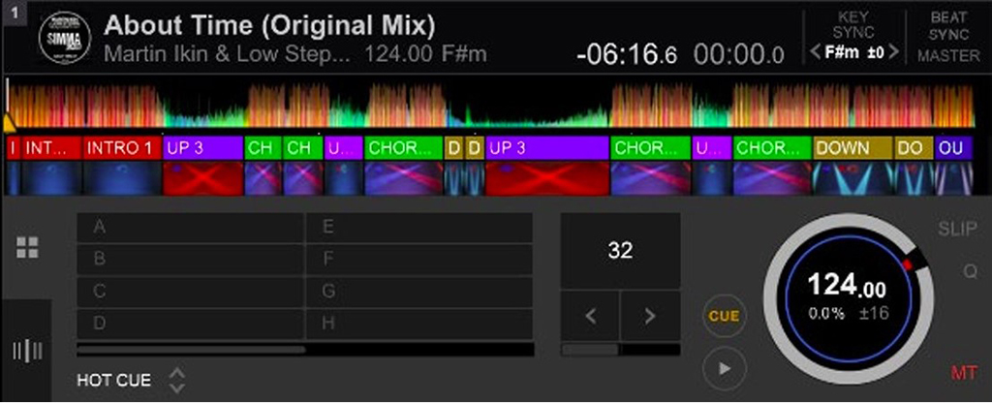Click the yellow cue marker triangle on the waveform

click(10, 123)
